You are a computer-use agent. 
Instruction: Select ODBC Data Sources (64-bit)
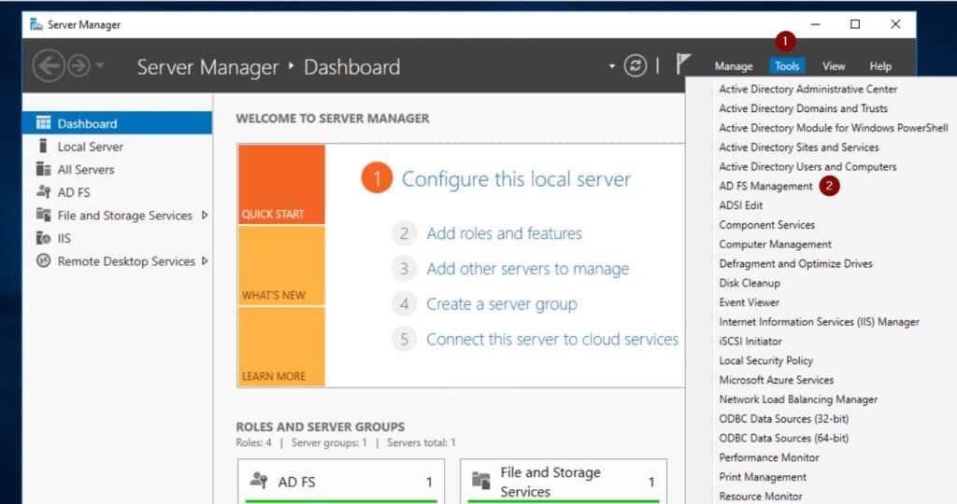[784, 438]
